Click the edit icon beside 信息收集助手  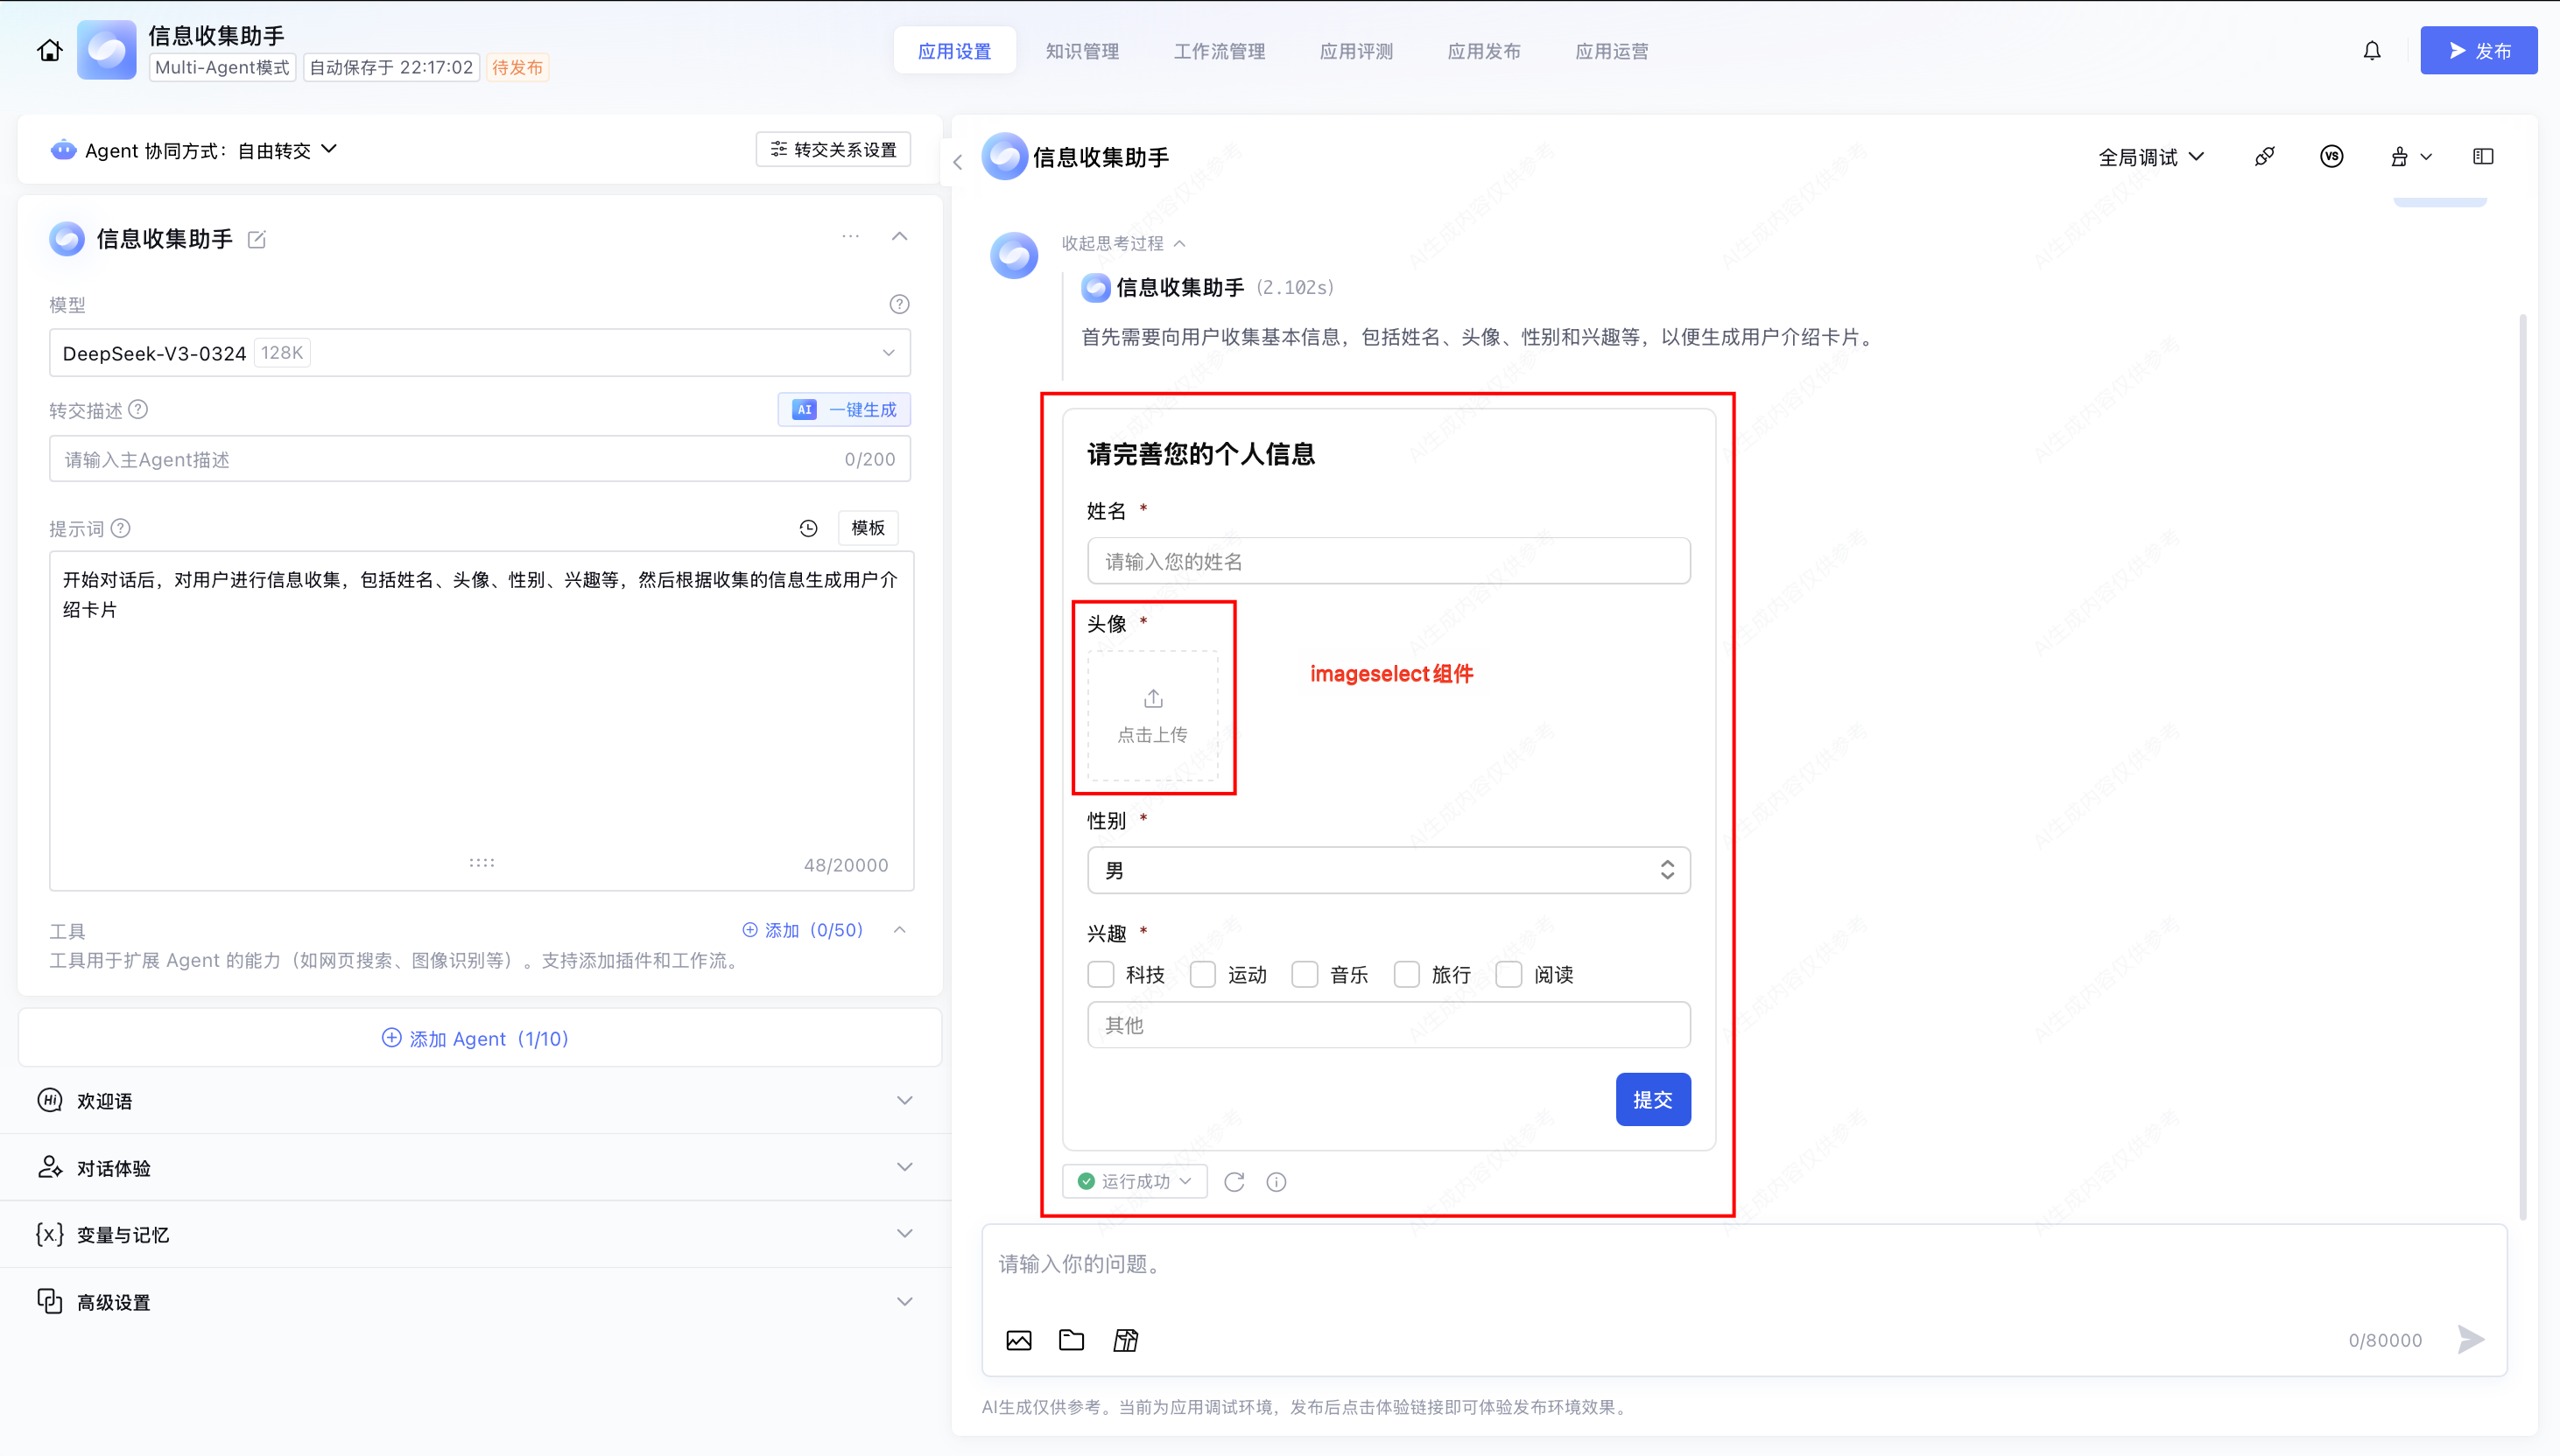(x=257, y=240)
